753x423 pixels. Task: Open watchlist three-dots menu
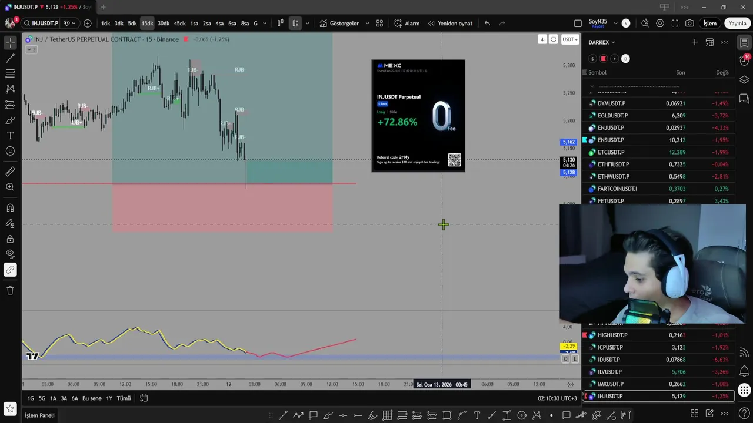click(725, 42)
